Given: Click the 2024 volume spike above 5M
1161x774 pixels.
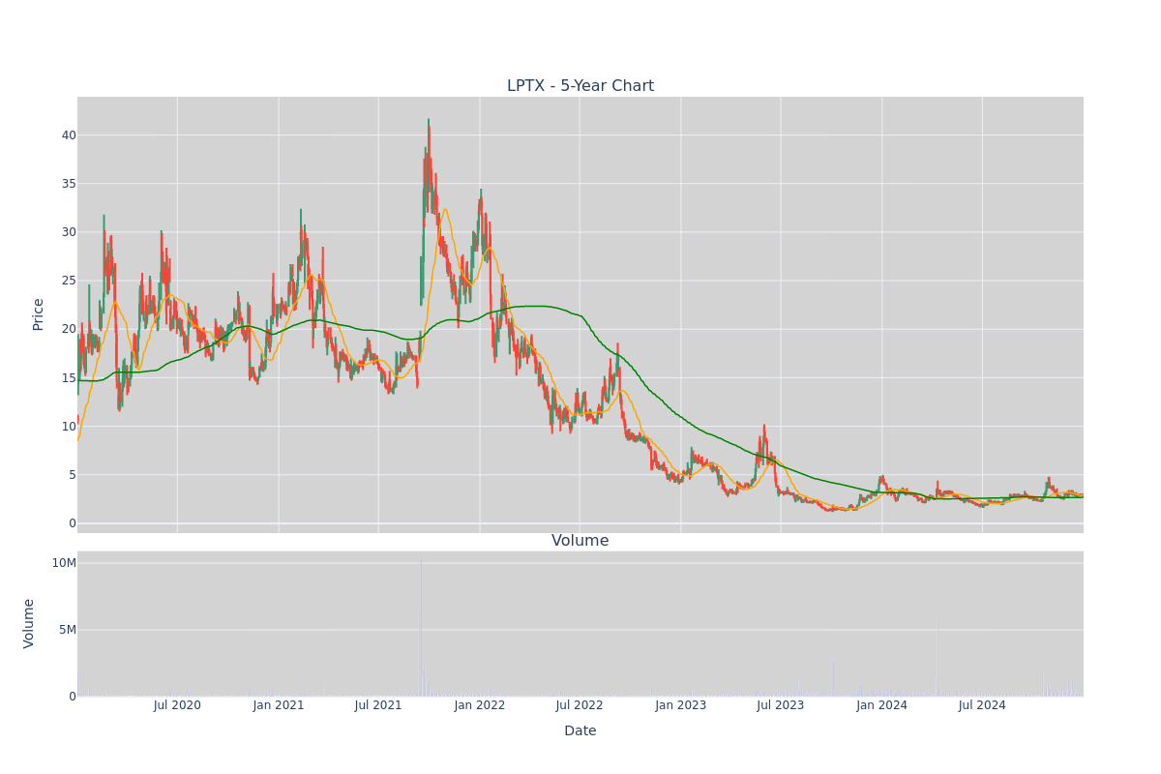Looking at the screenshot, I should (x=937, y=658).
